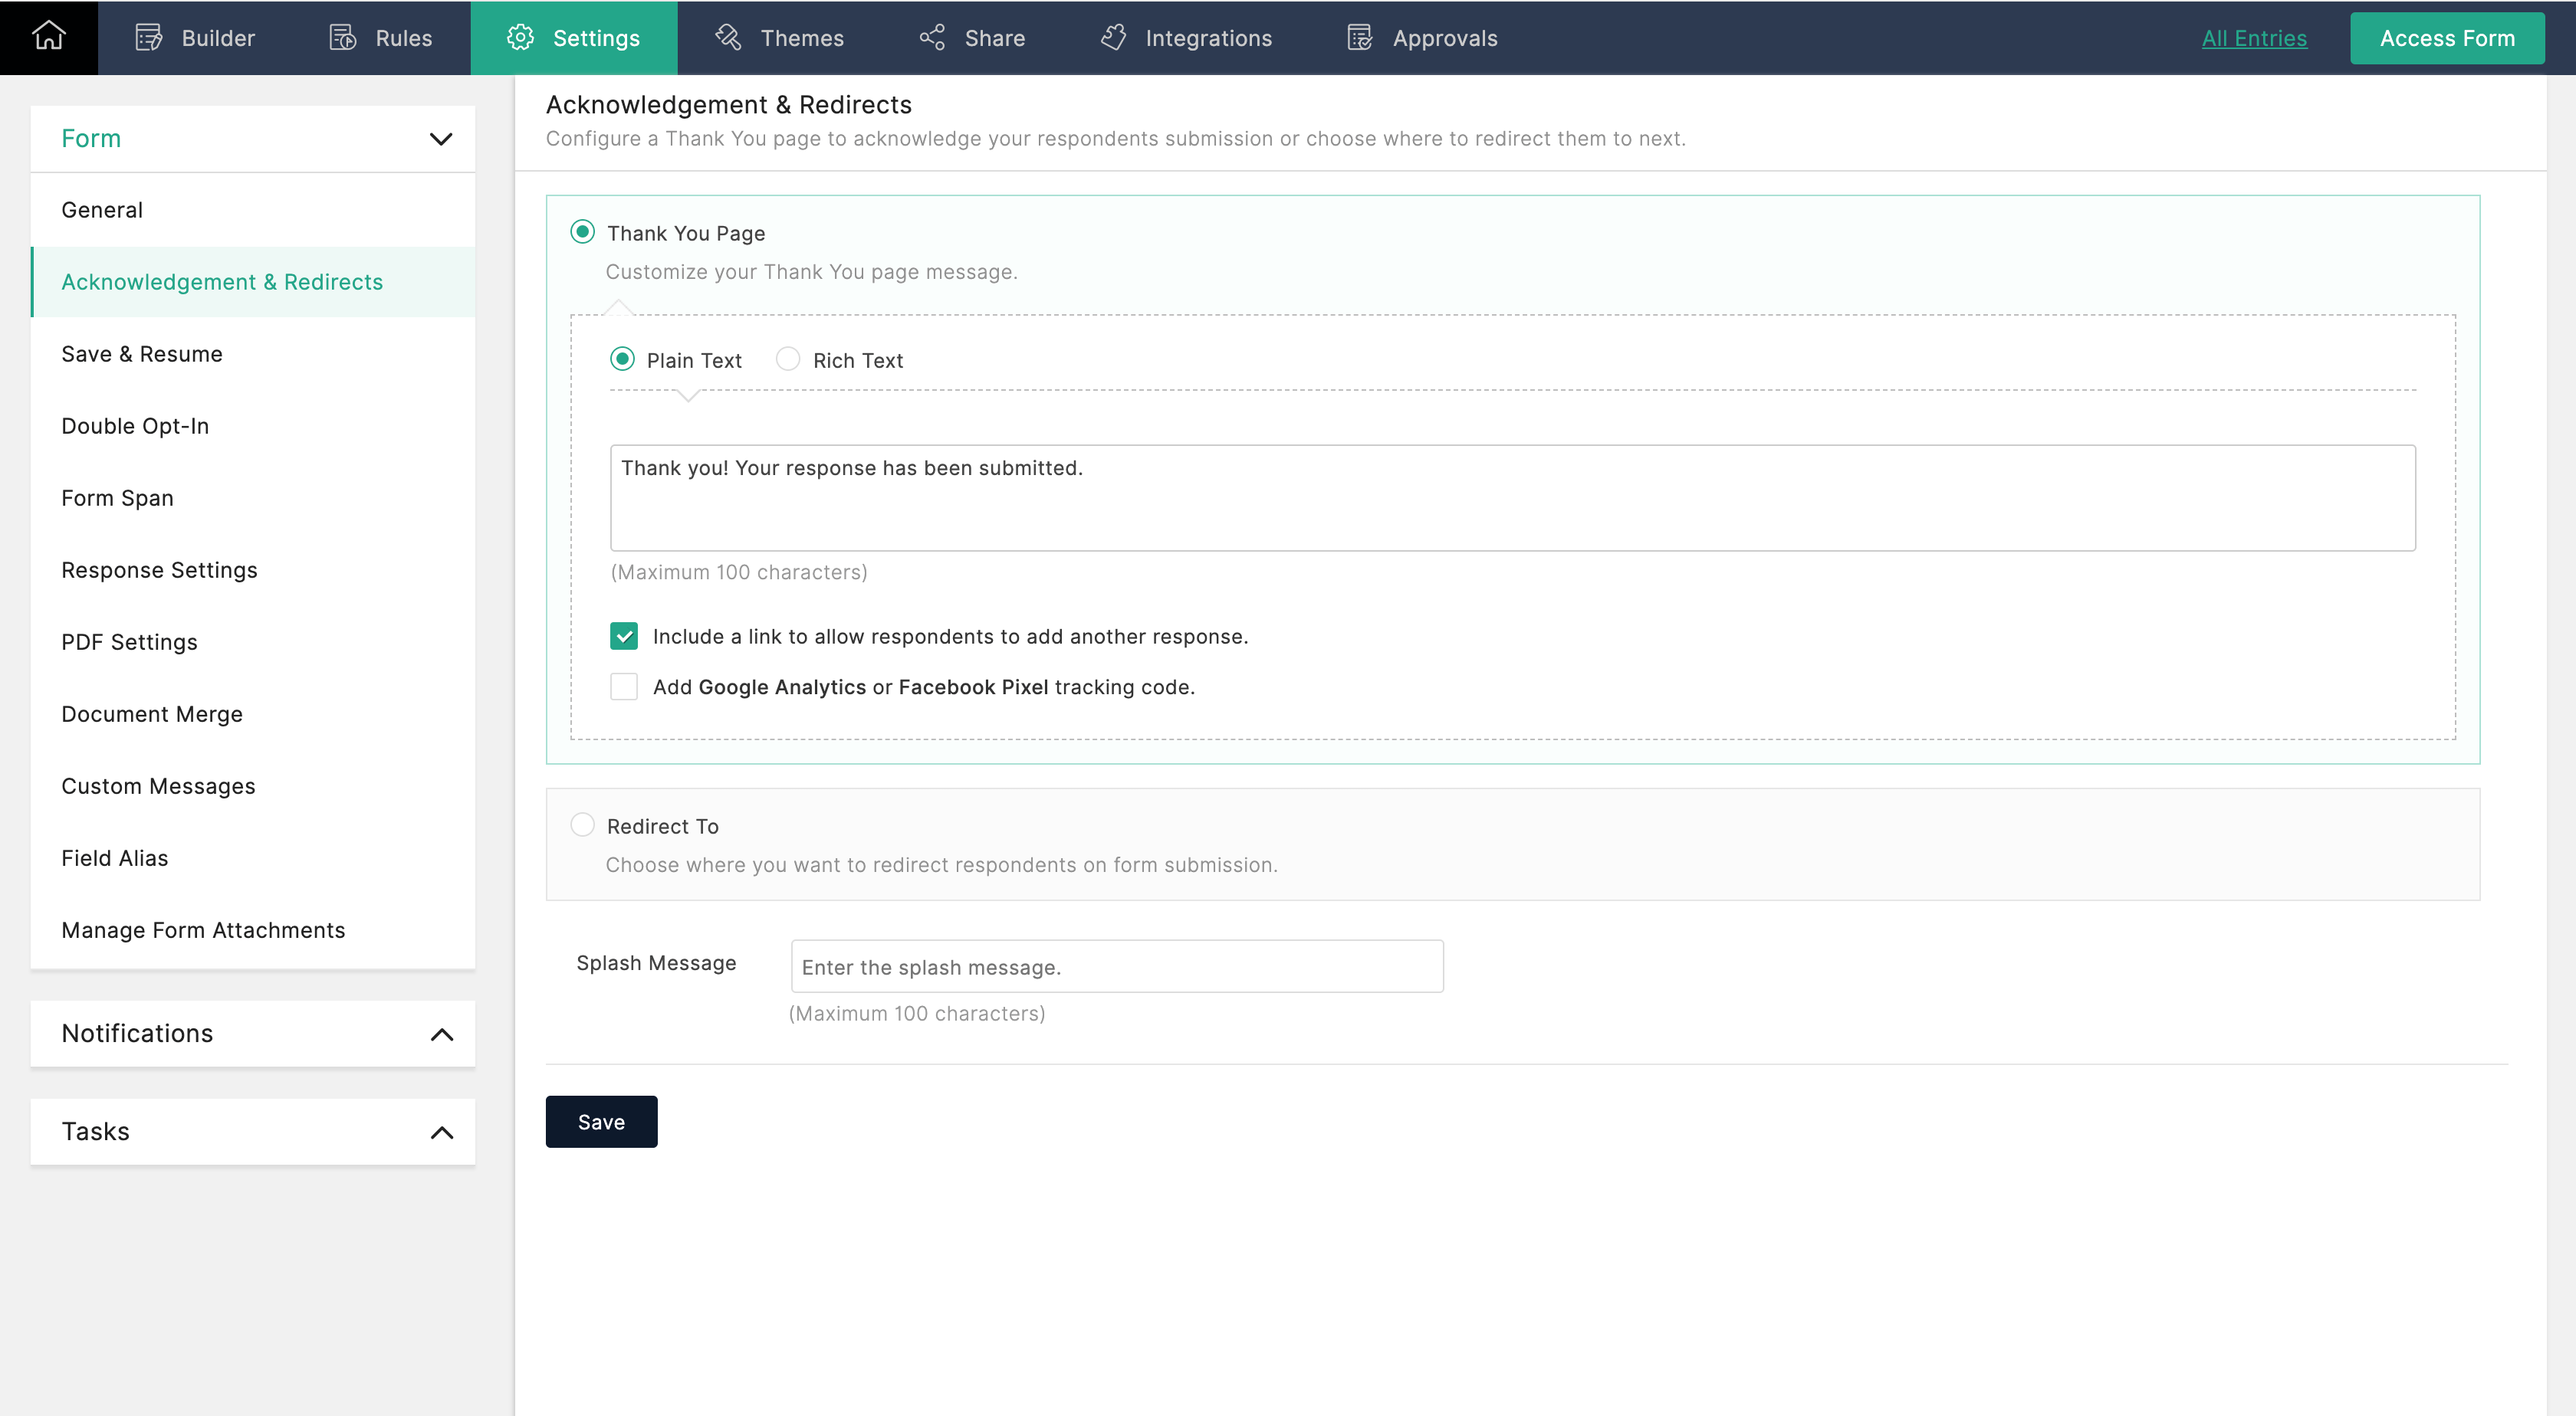Click the Themes paint icon
Viewport: 2576px width, 1416px height.
tap(728, 38)
